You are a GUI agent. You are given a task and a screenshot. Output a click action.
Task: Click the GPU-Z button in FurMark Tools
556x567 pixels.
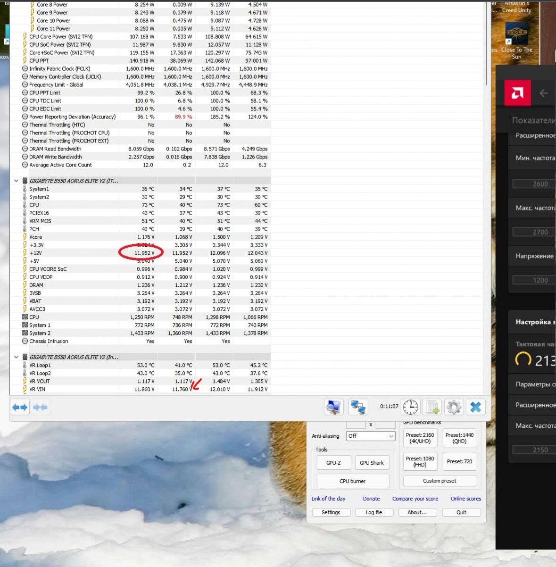click(333, 463)
